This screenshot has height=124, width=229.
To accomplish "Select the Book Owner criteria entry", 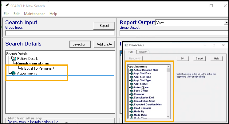I will 141,91.
